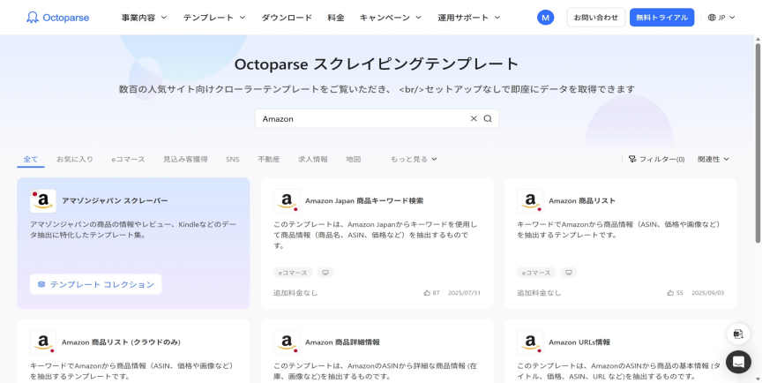
Task: Click the 無料トライアル button
Action: tap(661, 18)
